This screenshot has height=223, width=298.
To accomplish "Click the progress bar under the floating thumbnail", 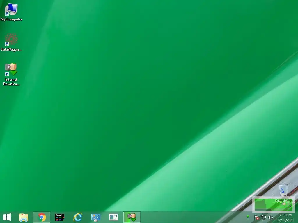I will click(273, 210).
